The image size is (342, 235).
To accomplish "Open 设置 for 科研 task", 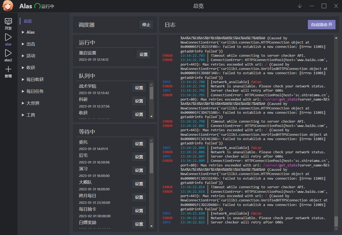I will point(139,101).
